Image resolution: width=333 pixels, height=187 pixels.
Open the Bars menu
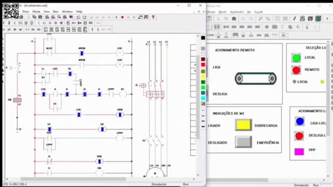click(x=56, y=11)
